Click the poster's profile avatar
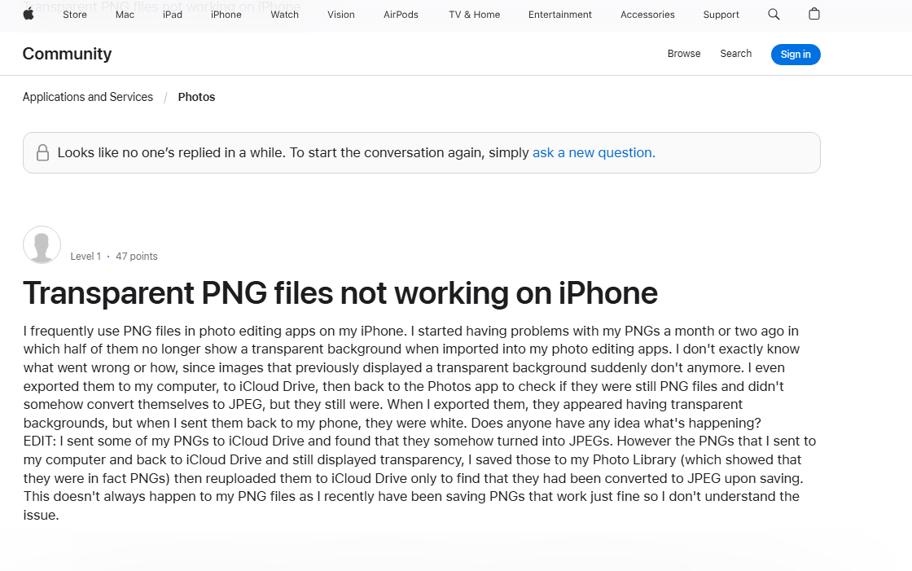The height and width of the screenshot is (571, 912). tap(42, 245)
